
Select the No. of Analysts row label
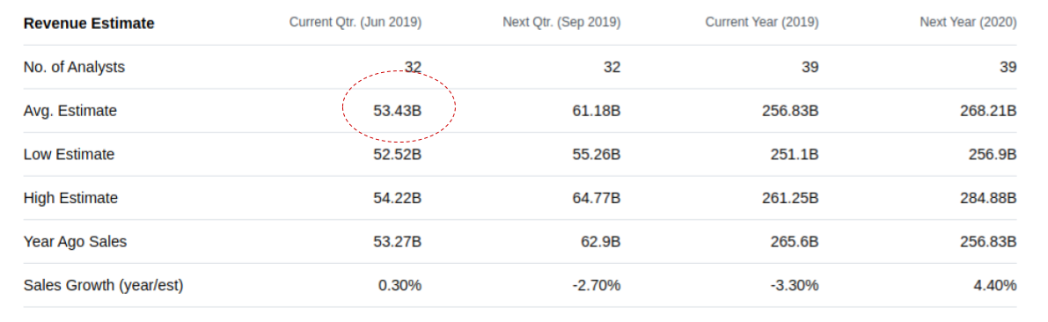(74, 68)
